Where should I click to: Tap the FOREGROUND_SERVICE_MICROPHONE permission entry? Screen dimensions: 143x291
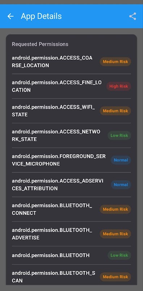point(72,160)
